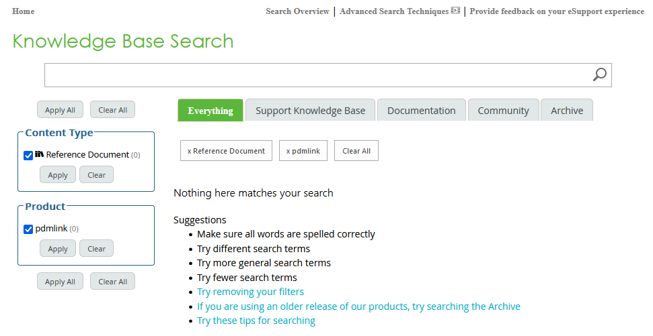This screenshot has width=653, height=336.
Task: Select the Documentation tab
Action: pyautogui.click(x=421, y=111)
